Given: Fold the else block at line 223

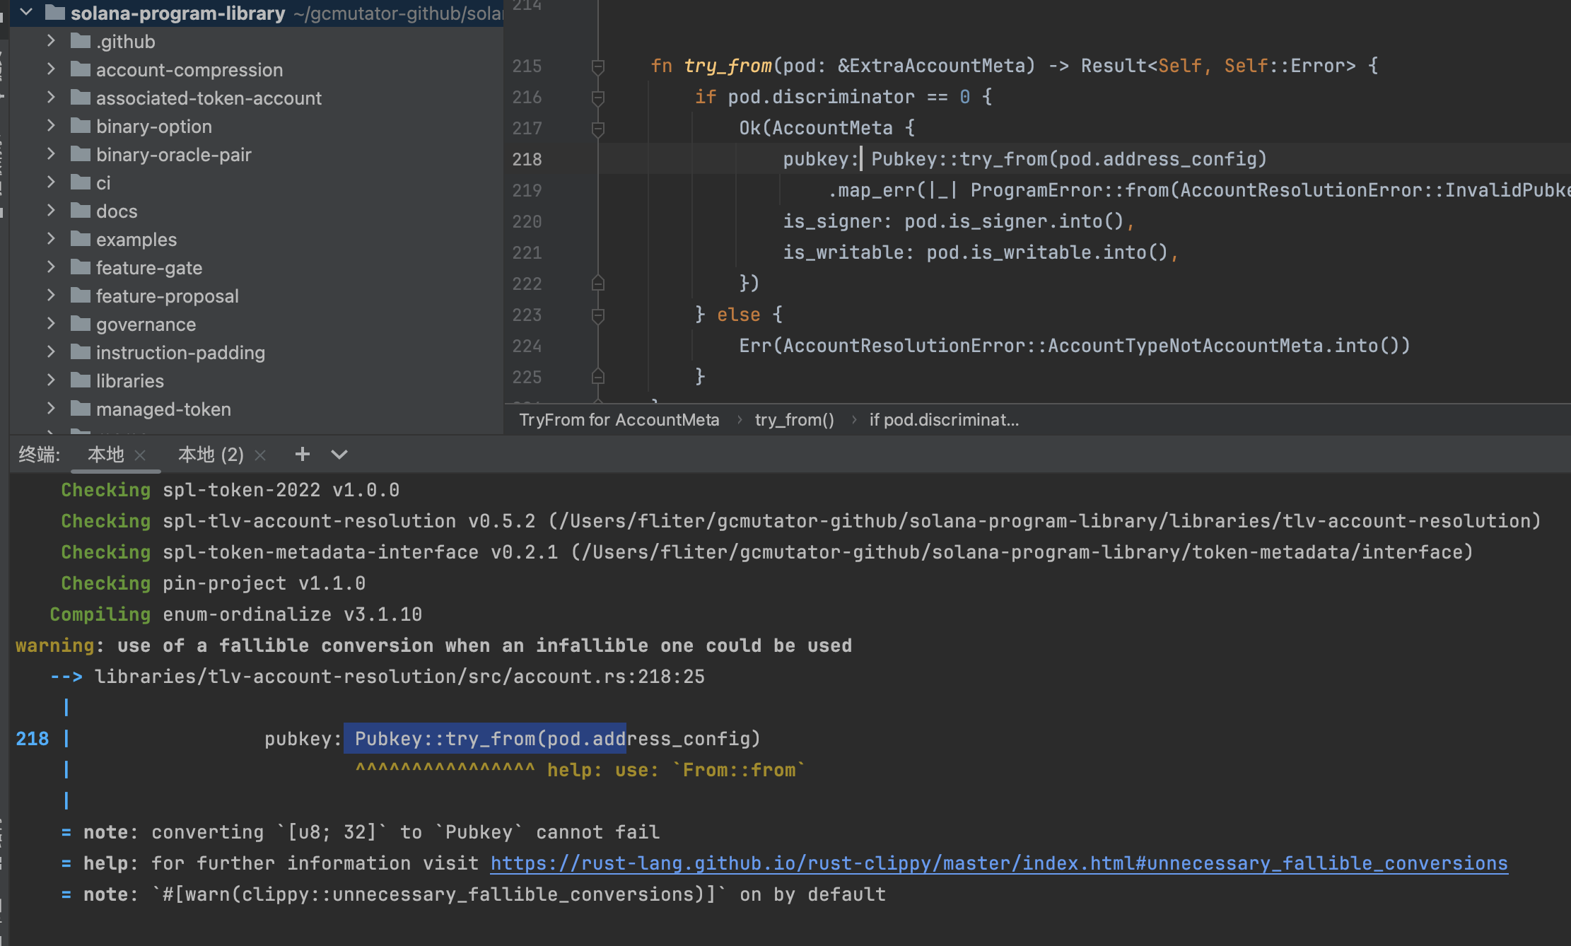Looking at the screenshot, I should [597, 315].
